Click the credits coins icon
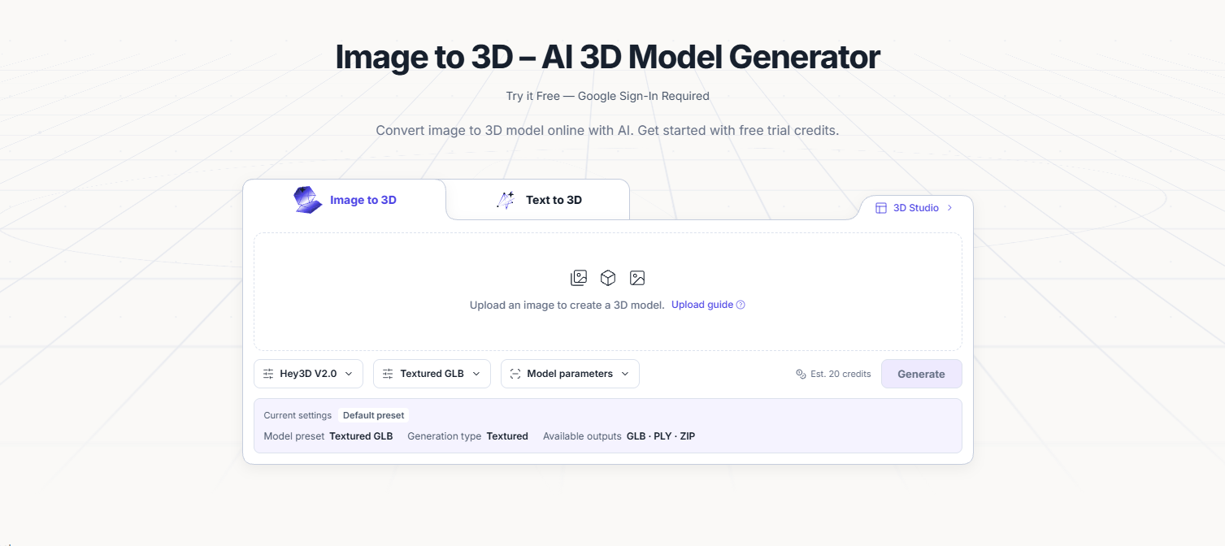 pyautogui.click(x=801, y=374)
